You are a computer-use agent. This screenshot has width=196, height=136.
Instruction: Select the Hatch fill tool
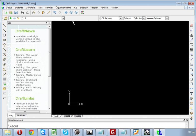coord(4,79)
